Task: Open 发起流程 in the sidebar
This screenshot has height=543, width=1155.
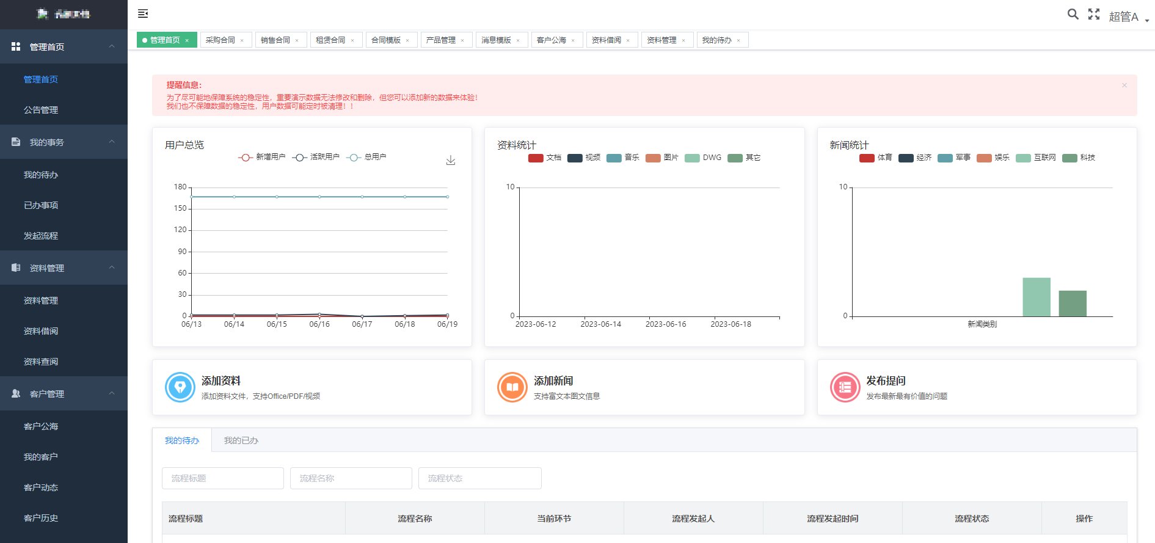Action: pos(64,236)
